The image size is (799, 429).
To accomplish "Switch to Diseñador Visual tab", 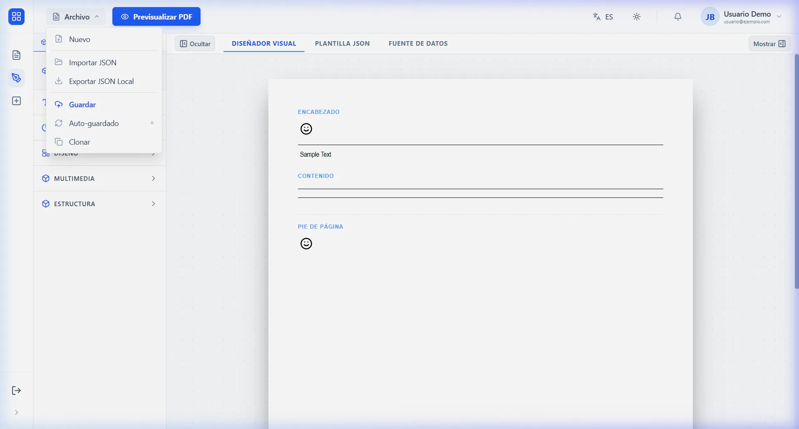I will [264, 43].
